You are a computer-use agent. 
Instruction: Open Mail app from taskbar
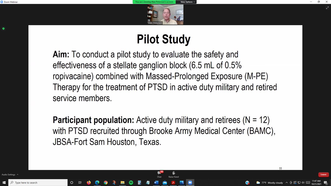(165, 182)
